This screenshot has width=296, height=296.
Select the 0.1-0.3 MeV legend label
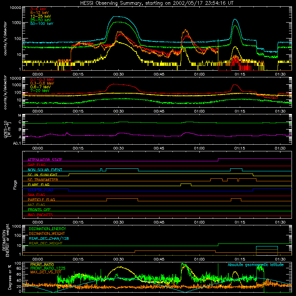(x=42, y=80)
